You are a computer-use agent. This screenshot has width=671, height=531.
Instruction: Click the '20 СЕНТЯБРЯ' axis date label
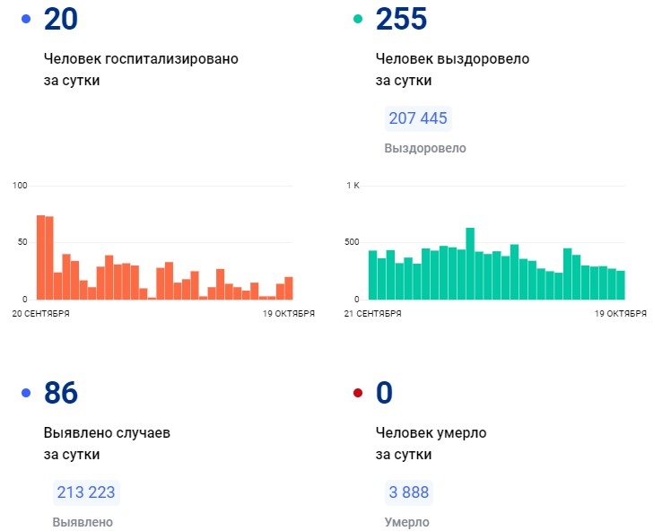pos(41,314)
